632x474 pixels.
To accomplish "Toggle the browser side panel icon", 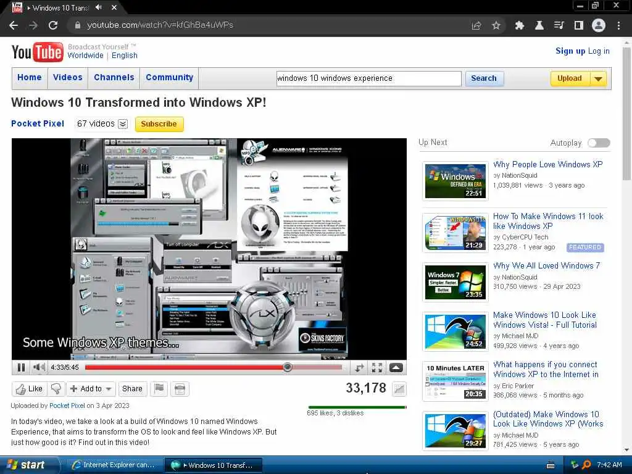I will coord(579,25).
